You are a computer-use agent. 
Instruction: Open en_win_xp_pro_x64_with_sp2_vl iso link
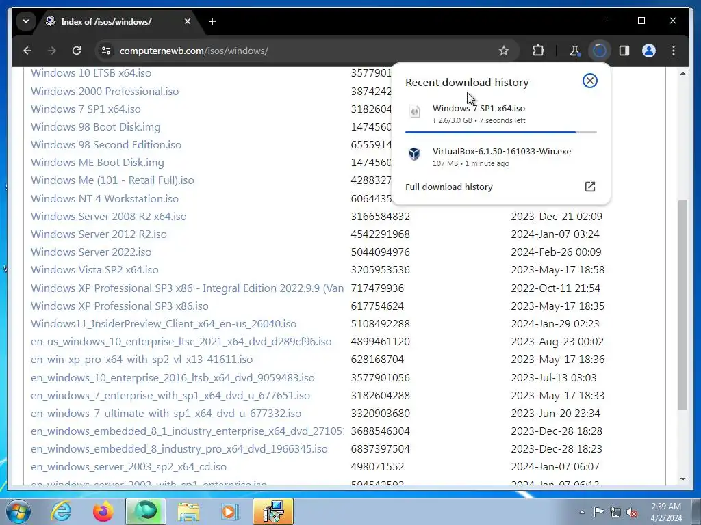pos(142,360)
